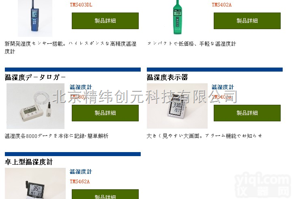
Task: Click the 卓上型温湿度計 heading
Action: 29,162
